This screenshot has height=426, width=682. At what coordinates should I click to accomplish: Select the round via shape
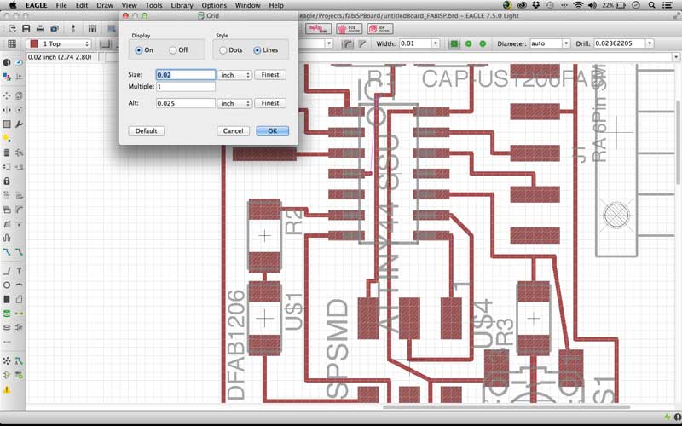pyautogui.click(x=468, y=43)
